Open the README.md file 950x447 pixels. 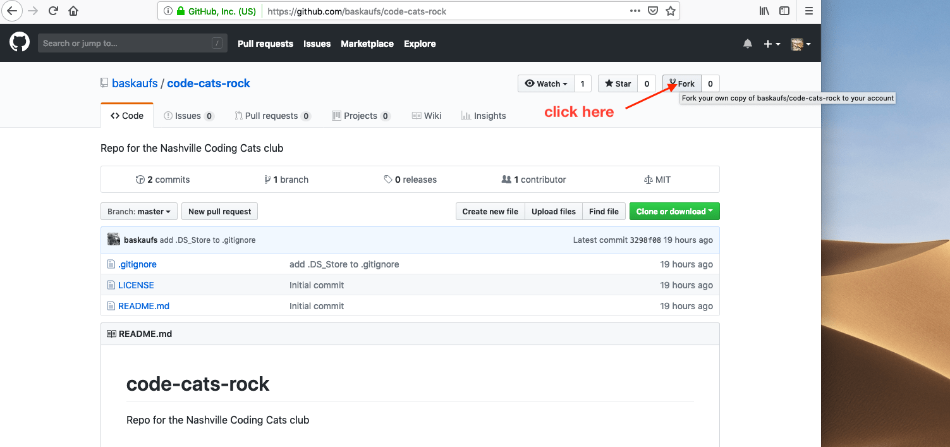[x=143, y=306]
